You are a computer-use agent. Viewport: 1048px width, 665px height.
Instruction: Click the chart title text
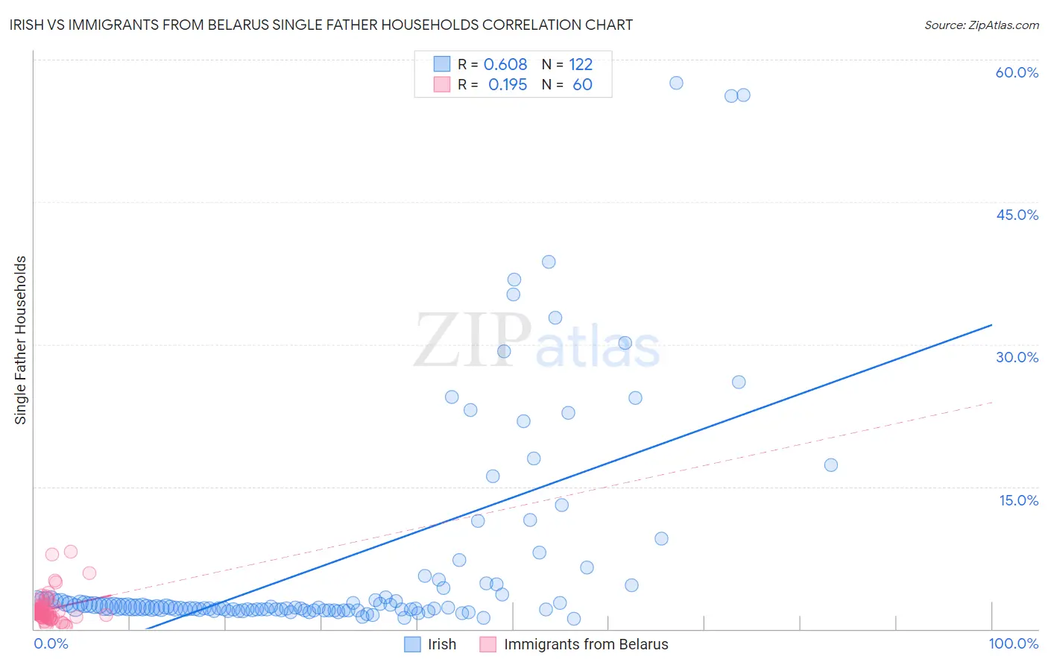tap(321, 25)
